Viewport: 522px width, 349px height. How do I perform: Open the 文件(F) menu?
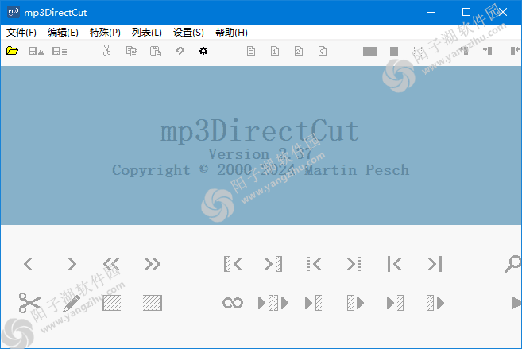(x=21, y=33)
